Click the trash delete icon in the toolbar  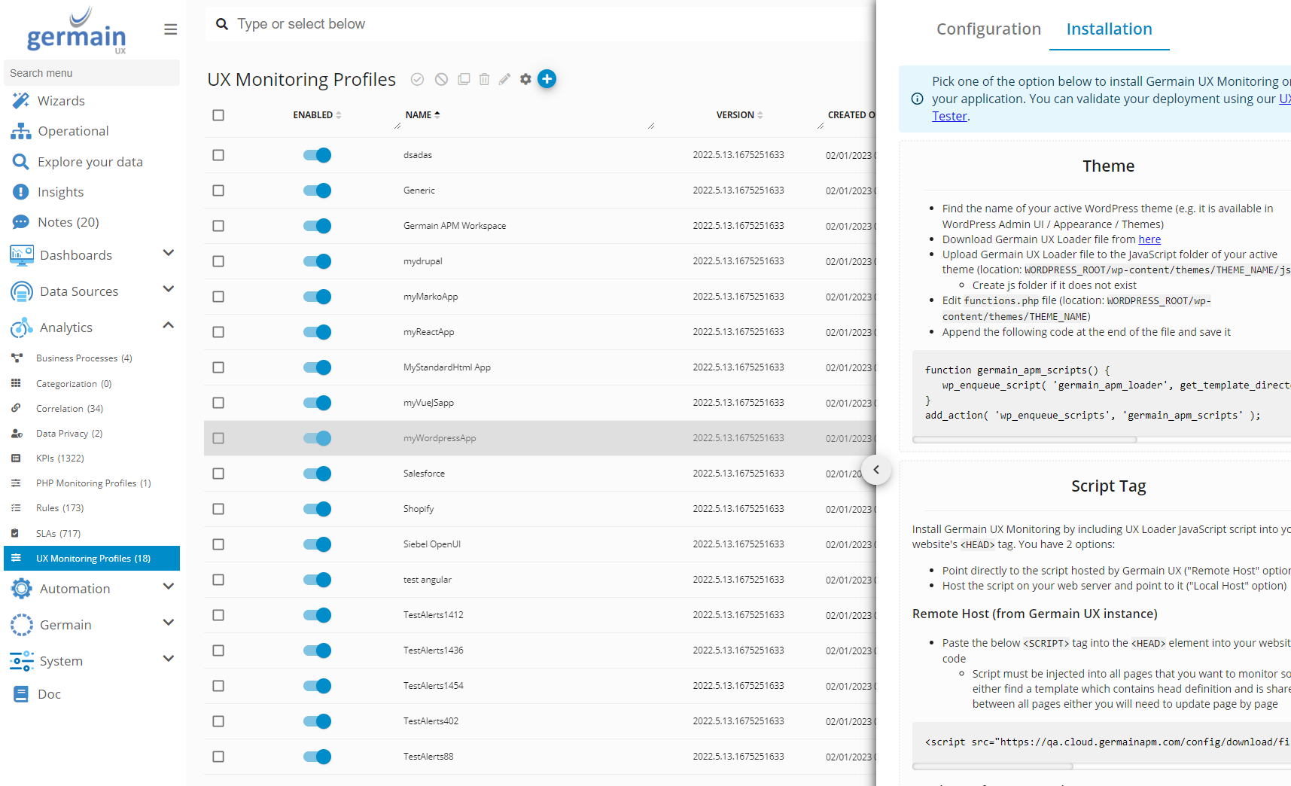click(x=484, y=79)
